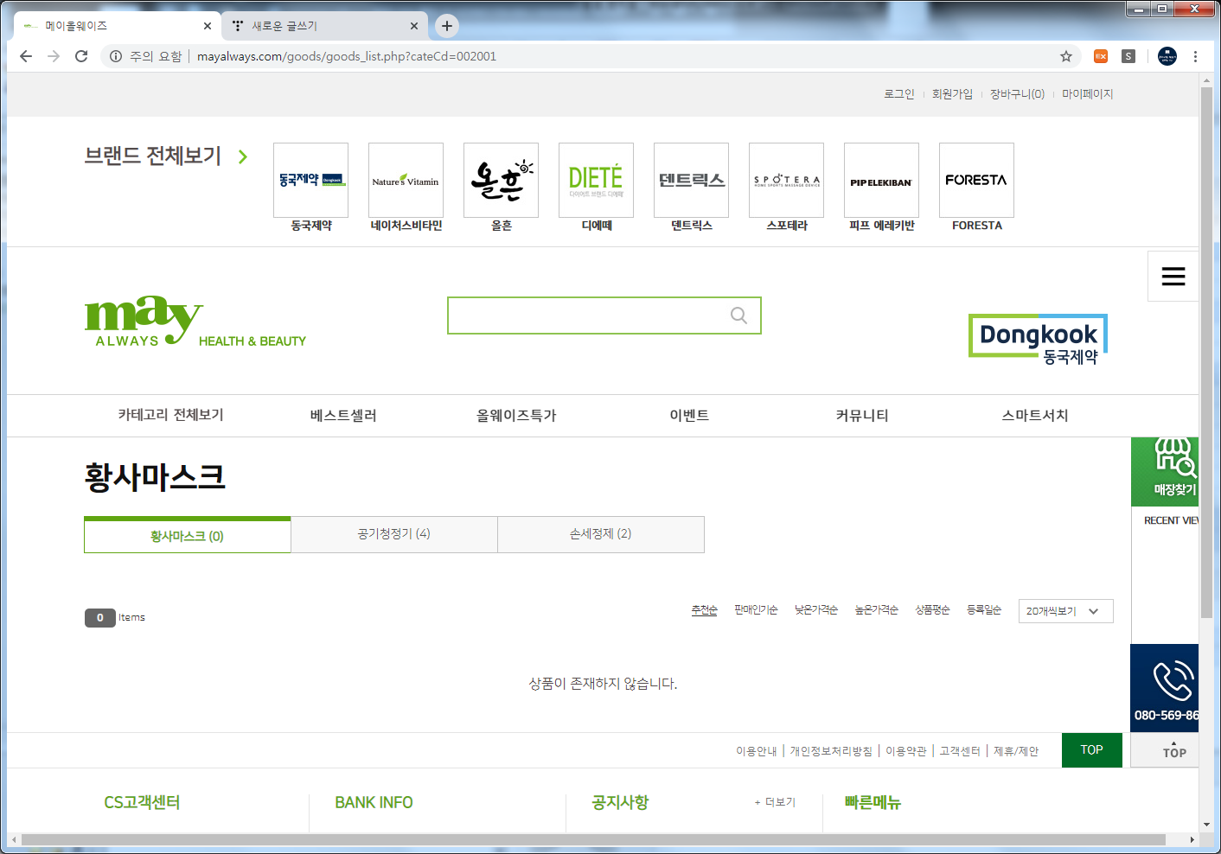Open 카테고리 전체보기 menu
The height and width of the screenshot is (854, 1221).
click(x=170, y=415)
